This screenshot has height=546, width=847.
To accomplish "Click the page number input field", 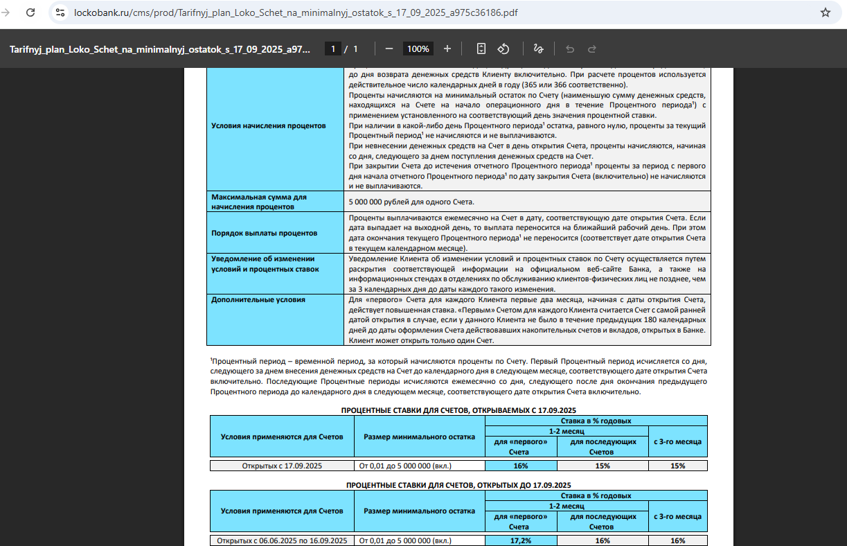I will (x=333, y=49).
